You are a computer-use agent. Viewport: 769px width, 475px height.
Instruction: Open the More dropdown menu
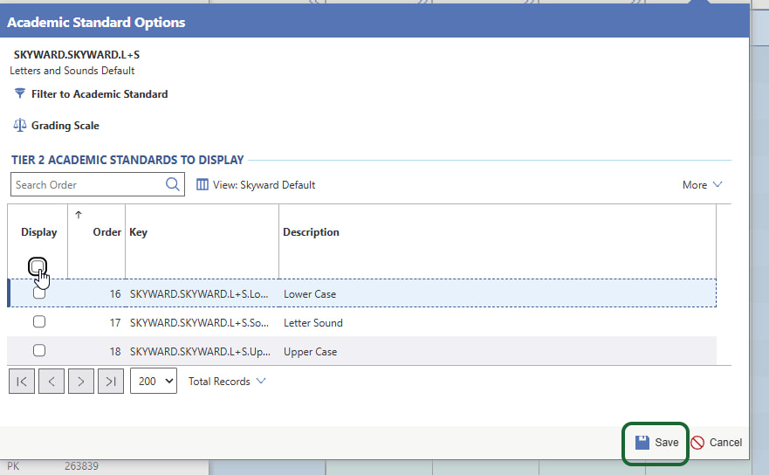703,184
